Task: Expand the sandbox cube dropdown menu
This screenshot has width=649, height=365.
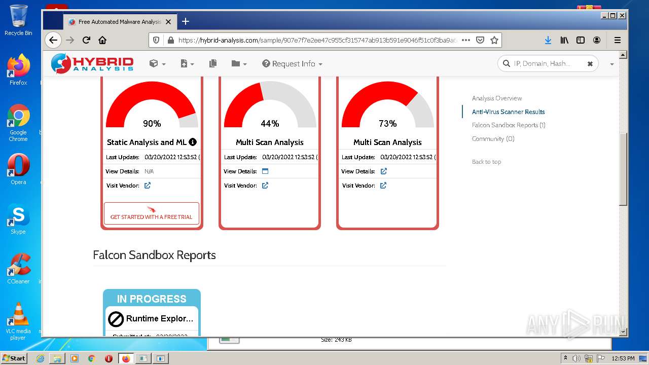Action: (x=158, y=64)
